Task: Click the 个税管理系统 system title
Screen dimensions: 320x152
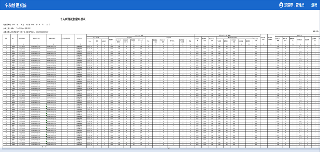Action: (x=16, y=5)
